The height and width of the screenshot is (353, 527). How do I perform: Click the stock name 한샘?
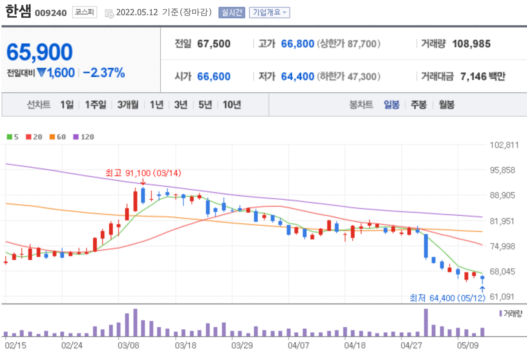point(18,11)
